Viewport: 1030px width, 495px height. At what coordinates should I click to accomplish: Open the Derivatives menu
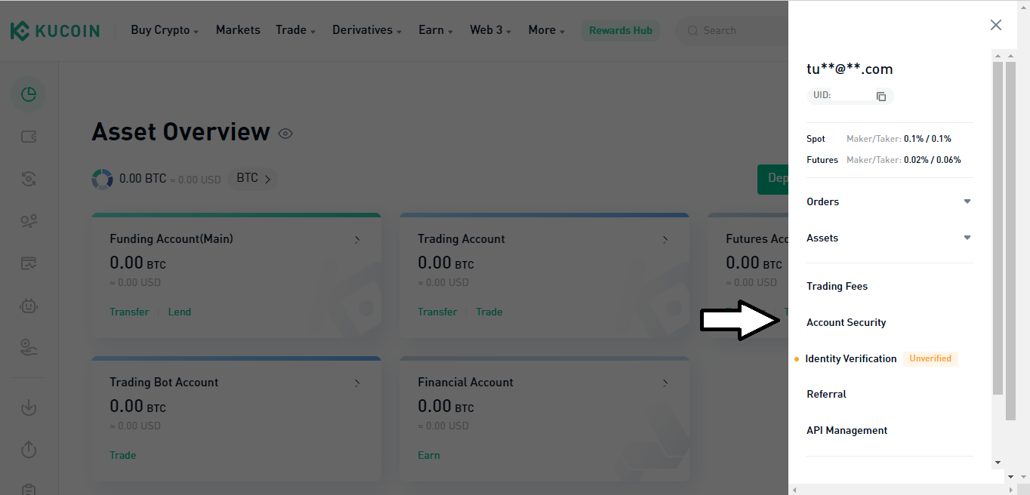pyautogui.click(x=362, y=29)
